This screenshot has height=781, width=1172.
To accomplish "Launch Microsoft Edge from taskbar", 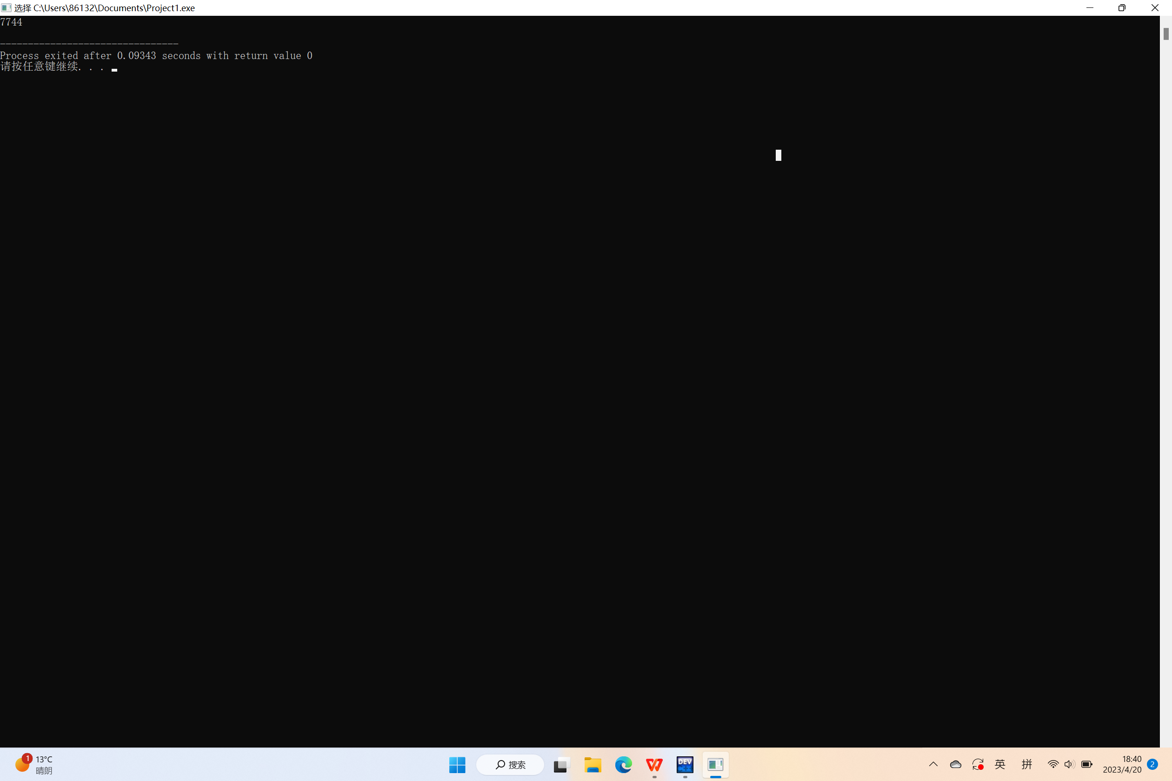I will (x=623, y=765).
